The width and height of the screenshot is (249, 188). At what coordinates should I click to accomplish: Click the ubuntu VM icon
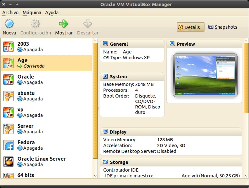tap(8, 96)
